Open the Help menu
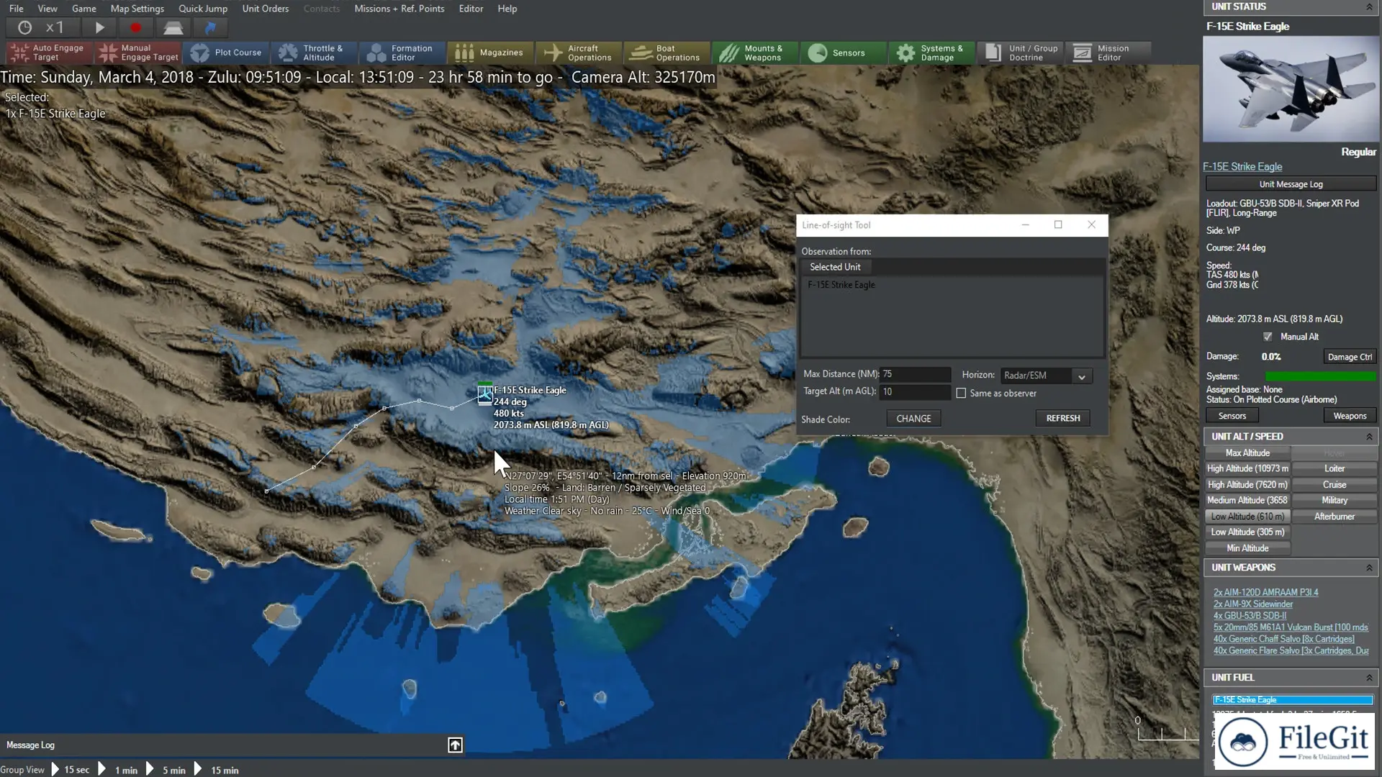This screenshot has height=777, width=1382. [507, 9]
